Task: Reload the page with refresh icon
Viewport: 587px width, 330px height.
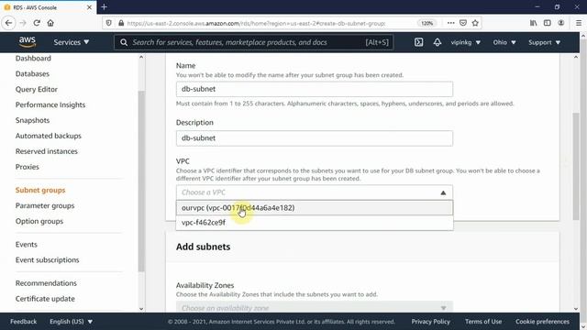Action: [37, 23]
